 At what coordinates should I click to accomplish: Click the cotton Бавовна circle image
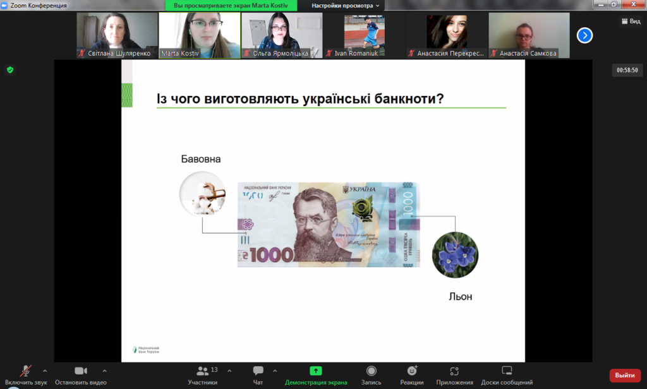(x=203, y=194)
